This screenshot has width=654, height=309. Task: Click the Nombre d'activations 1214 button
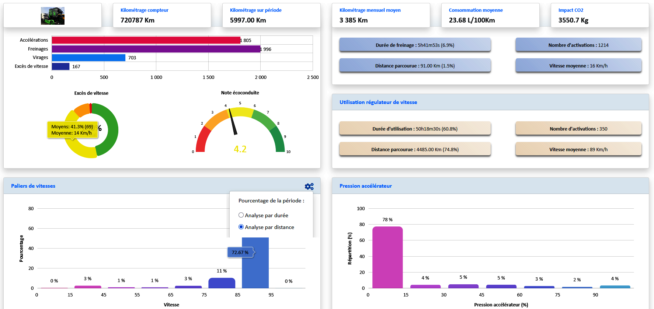(x=578, y=45)
